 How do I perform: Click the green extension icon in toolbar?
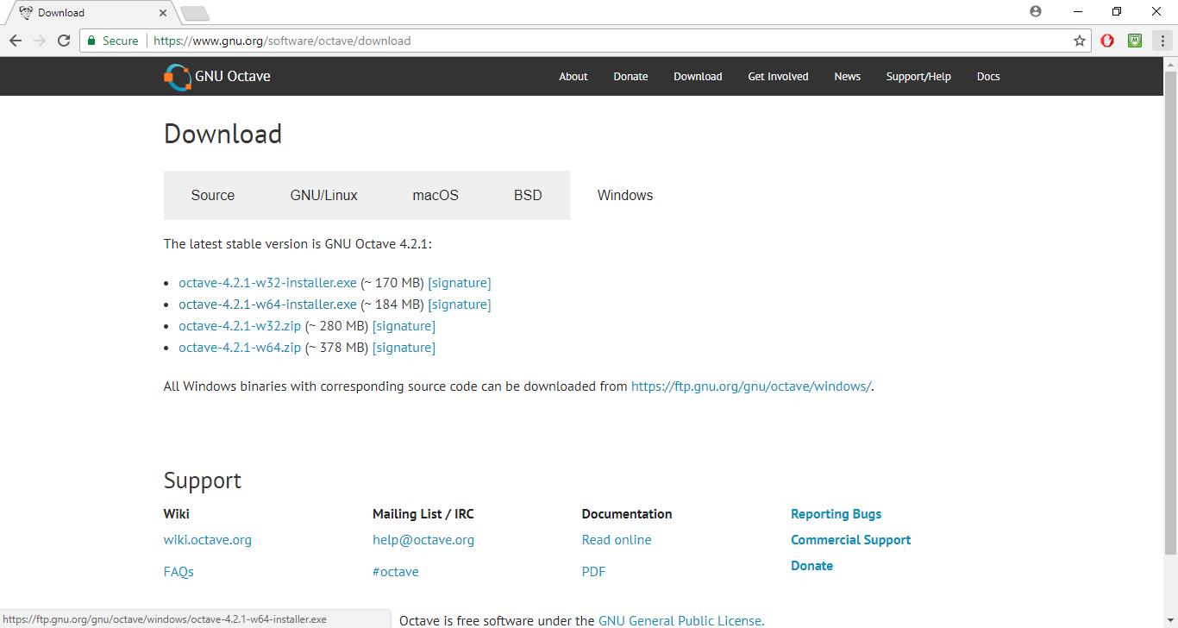point(1135,41)
